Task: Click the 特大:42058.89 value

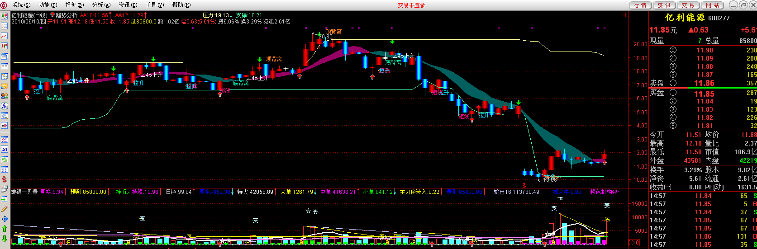Action: point(256,192)
